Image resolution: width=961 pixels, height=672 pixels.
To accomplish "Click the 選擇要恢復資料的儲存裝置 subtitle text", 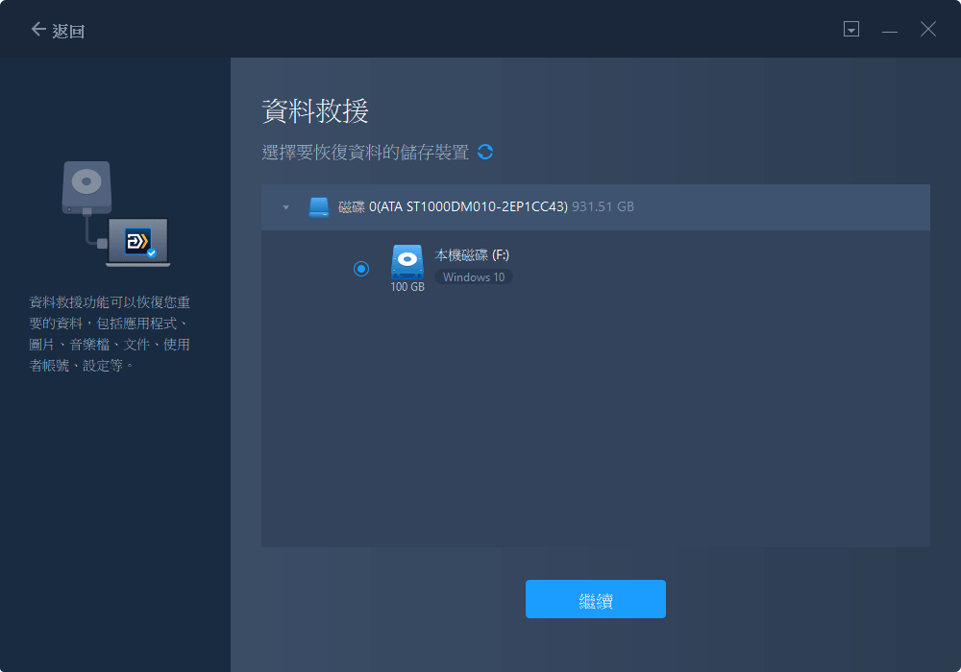I will click(365, 152).
